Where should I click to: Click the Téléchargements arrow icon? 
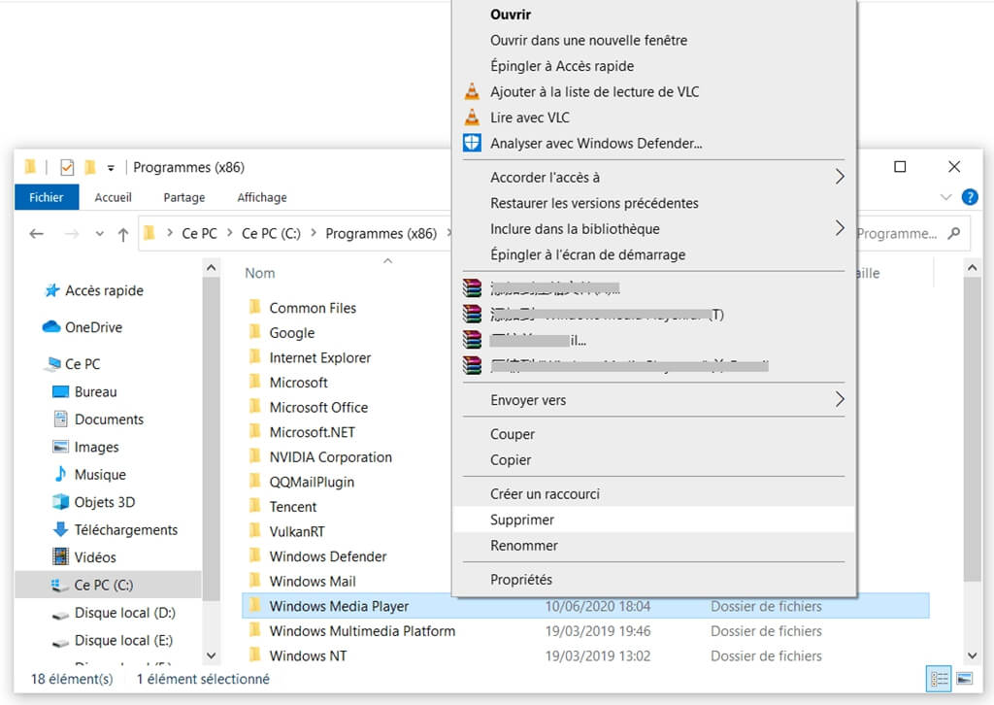[61, 529]
